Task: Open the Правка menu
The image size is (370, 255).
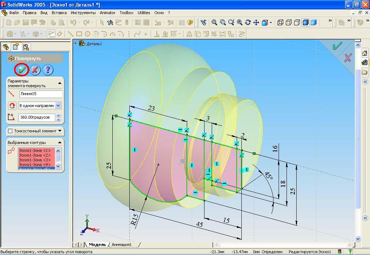Action: point(30,13)
